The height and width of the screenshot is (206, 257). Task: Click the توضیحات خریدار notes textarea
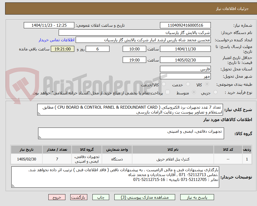(115, 177)
